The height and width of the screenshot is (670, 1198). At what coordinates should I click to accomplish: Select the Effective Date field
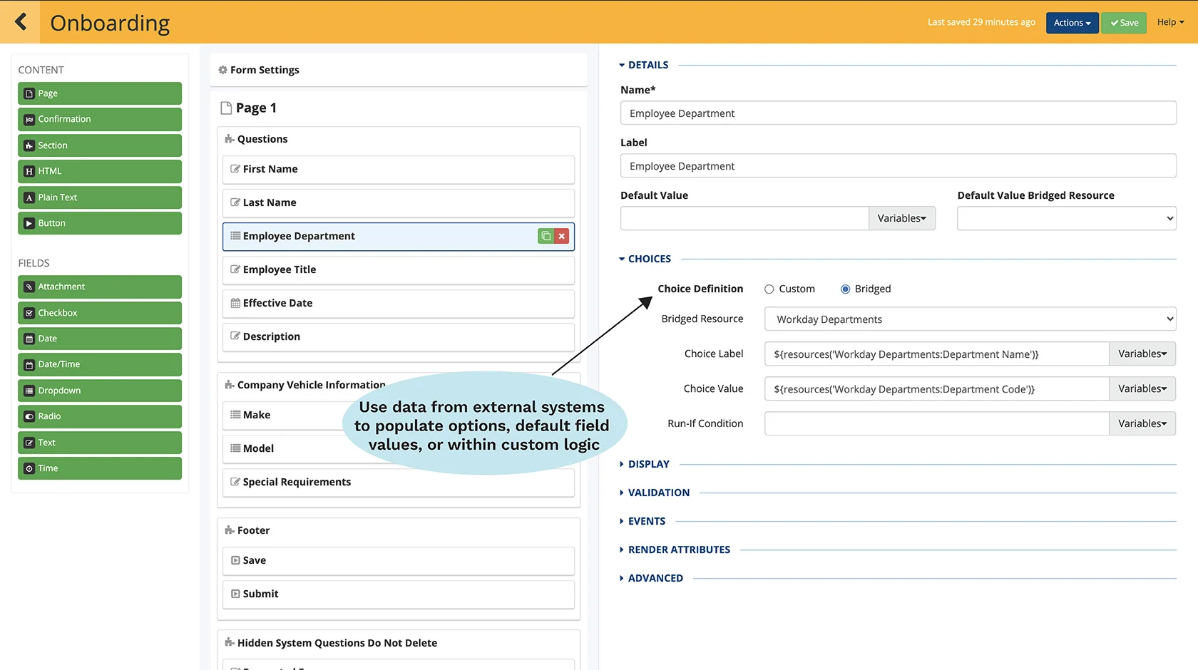(399, 304)
